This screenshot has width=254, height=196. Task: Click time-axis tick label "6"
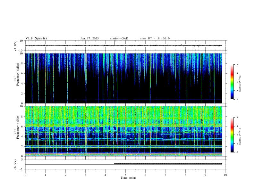point(146,175)
